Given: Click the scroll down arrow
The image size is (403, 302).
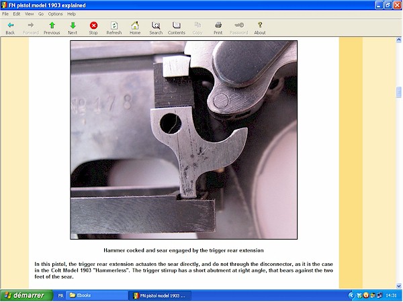Looking at the screenshot, I should tap(398, 286).
